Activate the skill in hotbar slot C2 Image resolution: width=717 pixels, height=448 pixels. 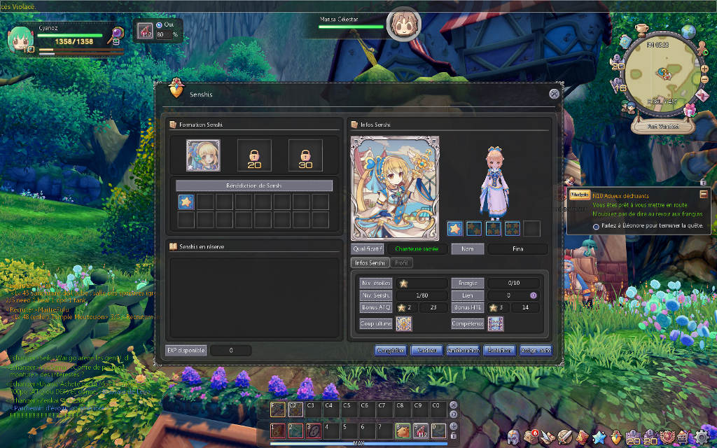(x=295, y=409)
